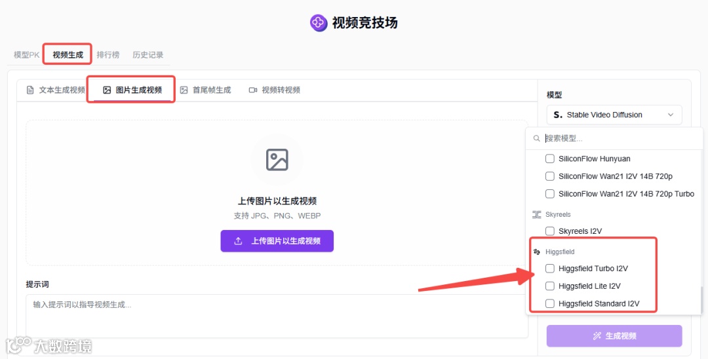Viewport: 708px width, 359px height.
Task: Click the camera icon beside 视频转视频
Action: point(253,90)
